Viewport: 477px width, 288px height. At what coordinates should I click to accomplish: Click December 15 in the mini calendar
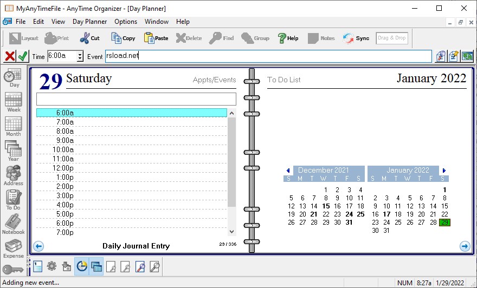(x=326, y=206)
